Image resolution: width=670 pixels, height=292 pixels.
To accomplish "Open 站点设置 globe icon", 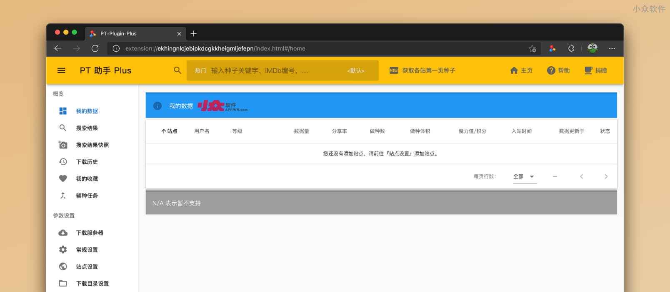I will click(63, 267).
